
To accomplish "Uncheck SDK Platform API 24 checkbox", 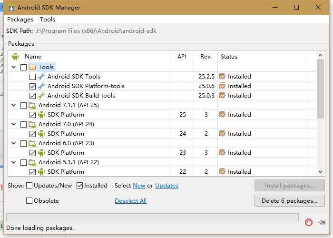I will [x=32, y=134].
